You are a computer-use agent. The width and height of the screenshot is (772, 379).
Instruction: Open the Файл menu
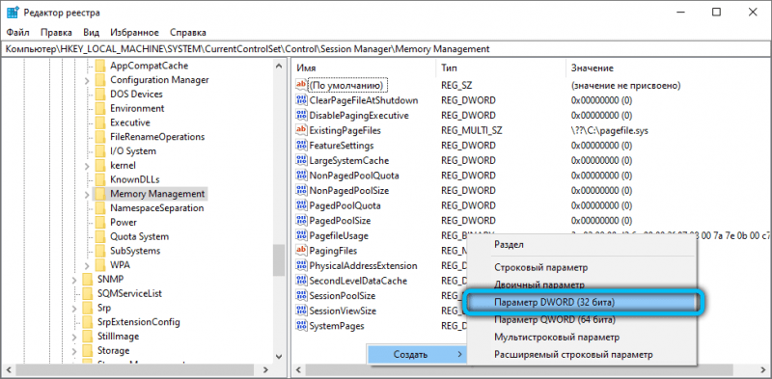click(18, 33)
